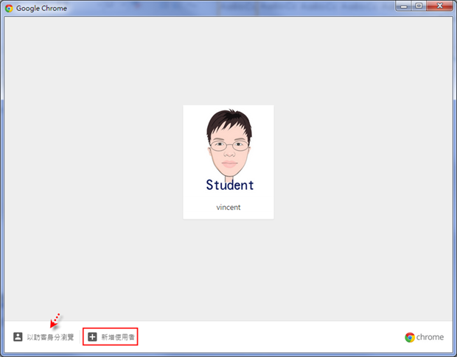Close the Google Chrome profile window
The height and width of the screenshot is (357, 457).
[439, 6]
